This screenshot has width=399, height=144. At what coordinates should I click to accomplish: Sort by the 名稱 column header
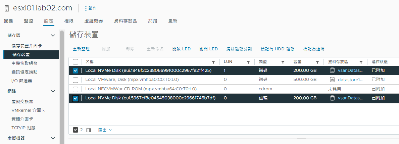pos(90,61)
